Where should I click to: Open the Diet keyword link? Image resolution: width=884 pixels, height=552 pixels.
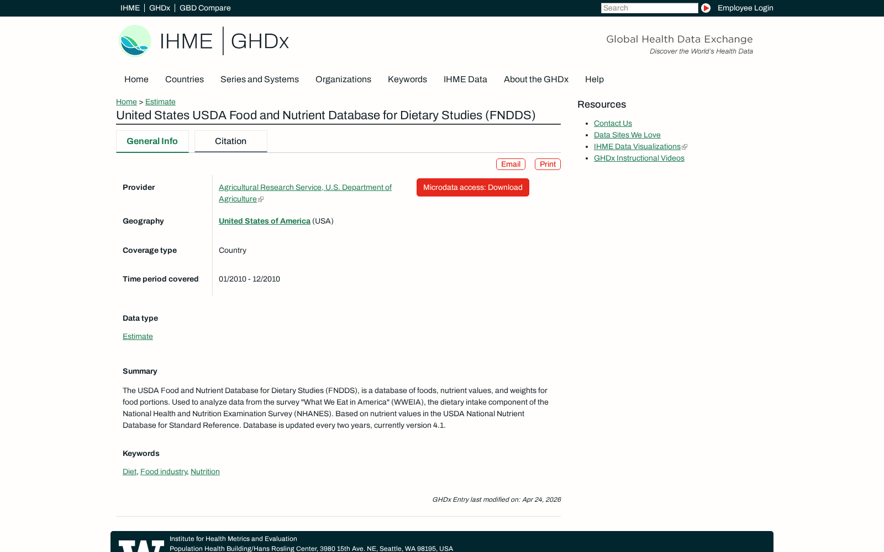point(129,471)
